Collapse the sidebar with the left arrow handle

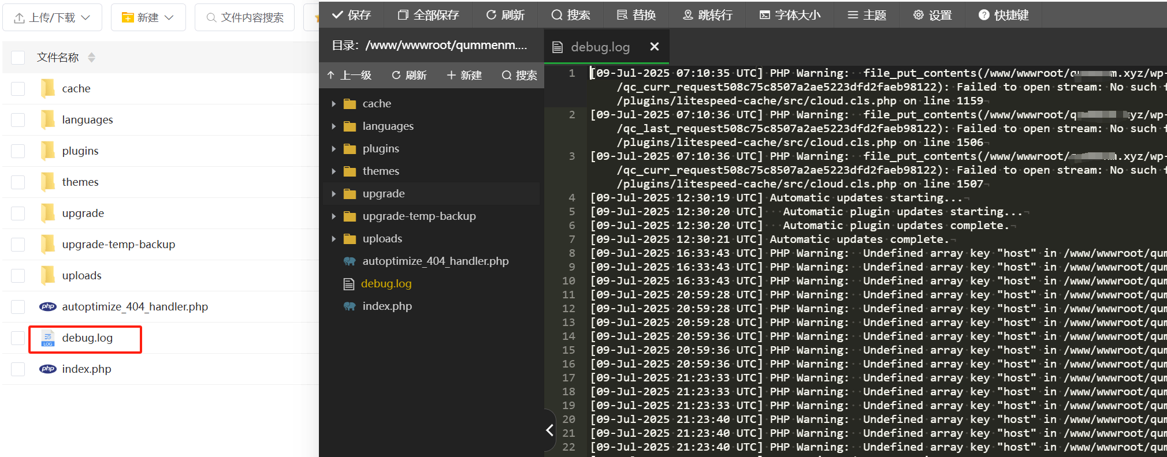[x=549, y=430]
